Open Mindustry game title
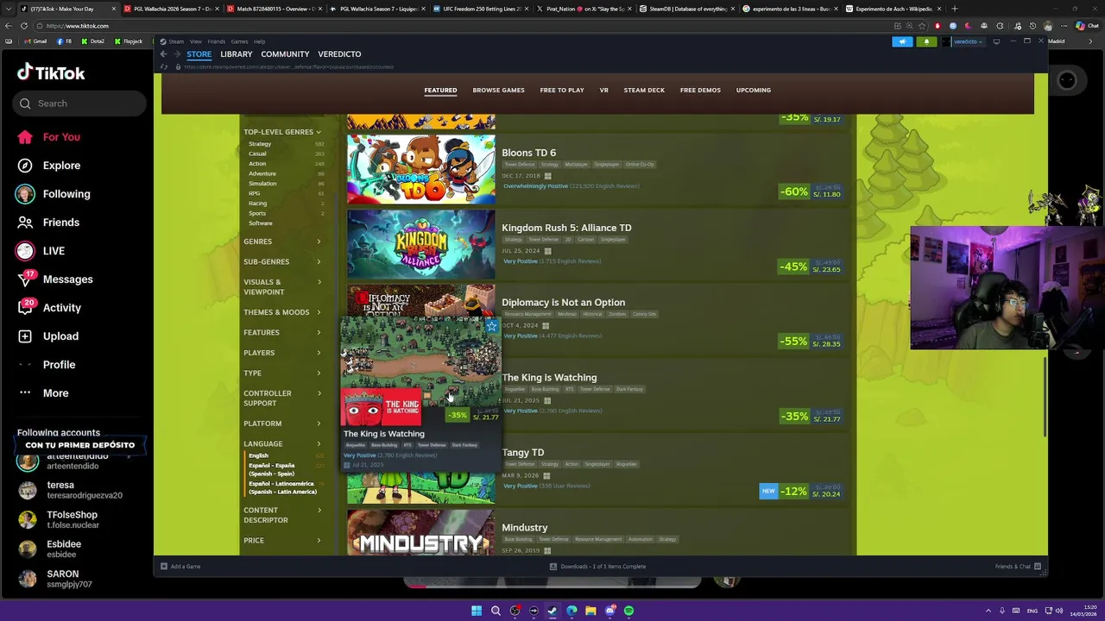This screenshot has height=621, width=1105. point(524,528)
